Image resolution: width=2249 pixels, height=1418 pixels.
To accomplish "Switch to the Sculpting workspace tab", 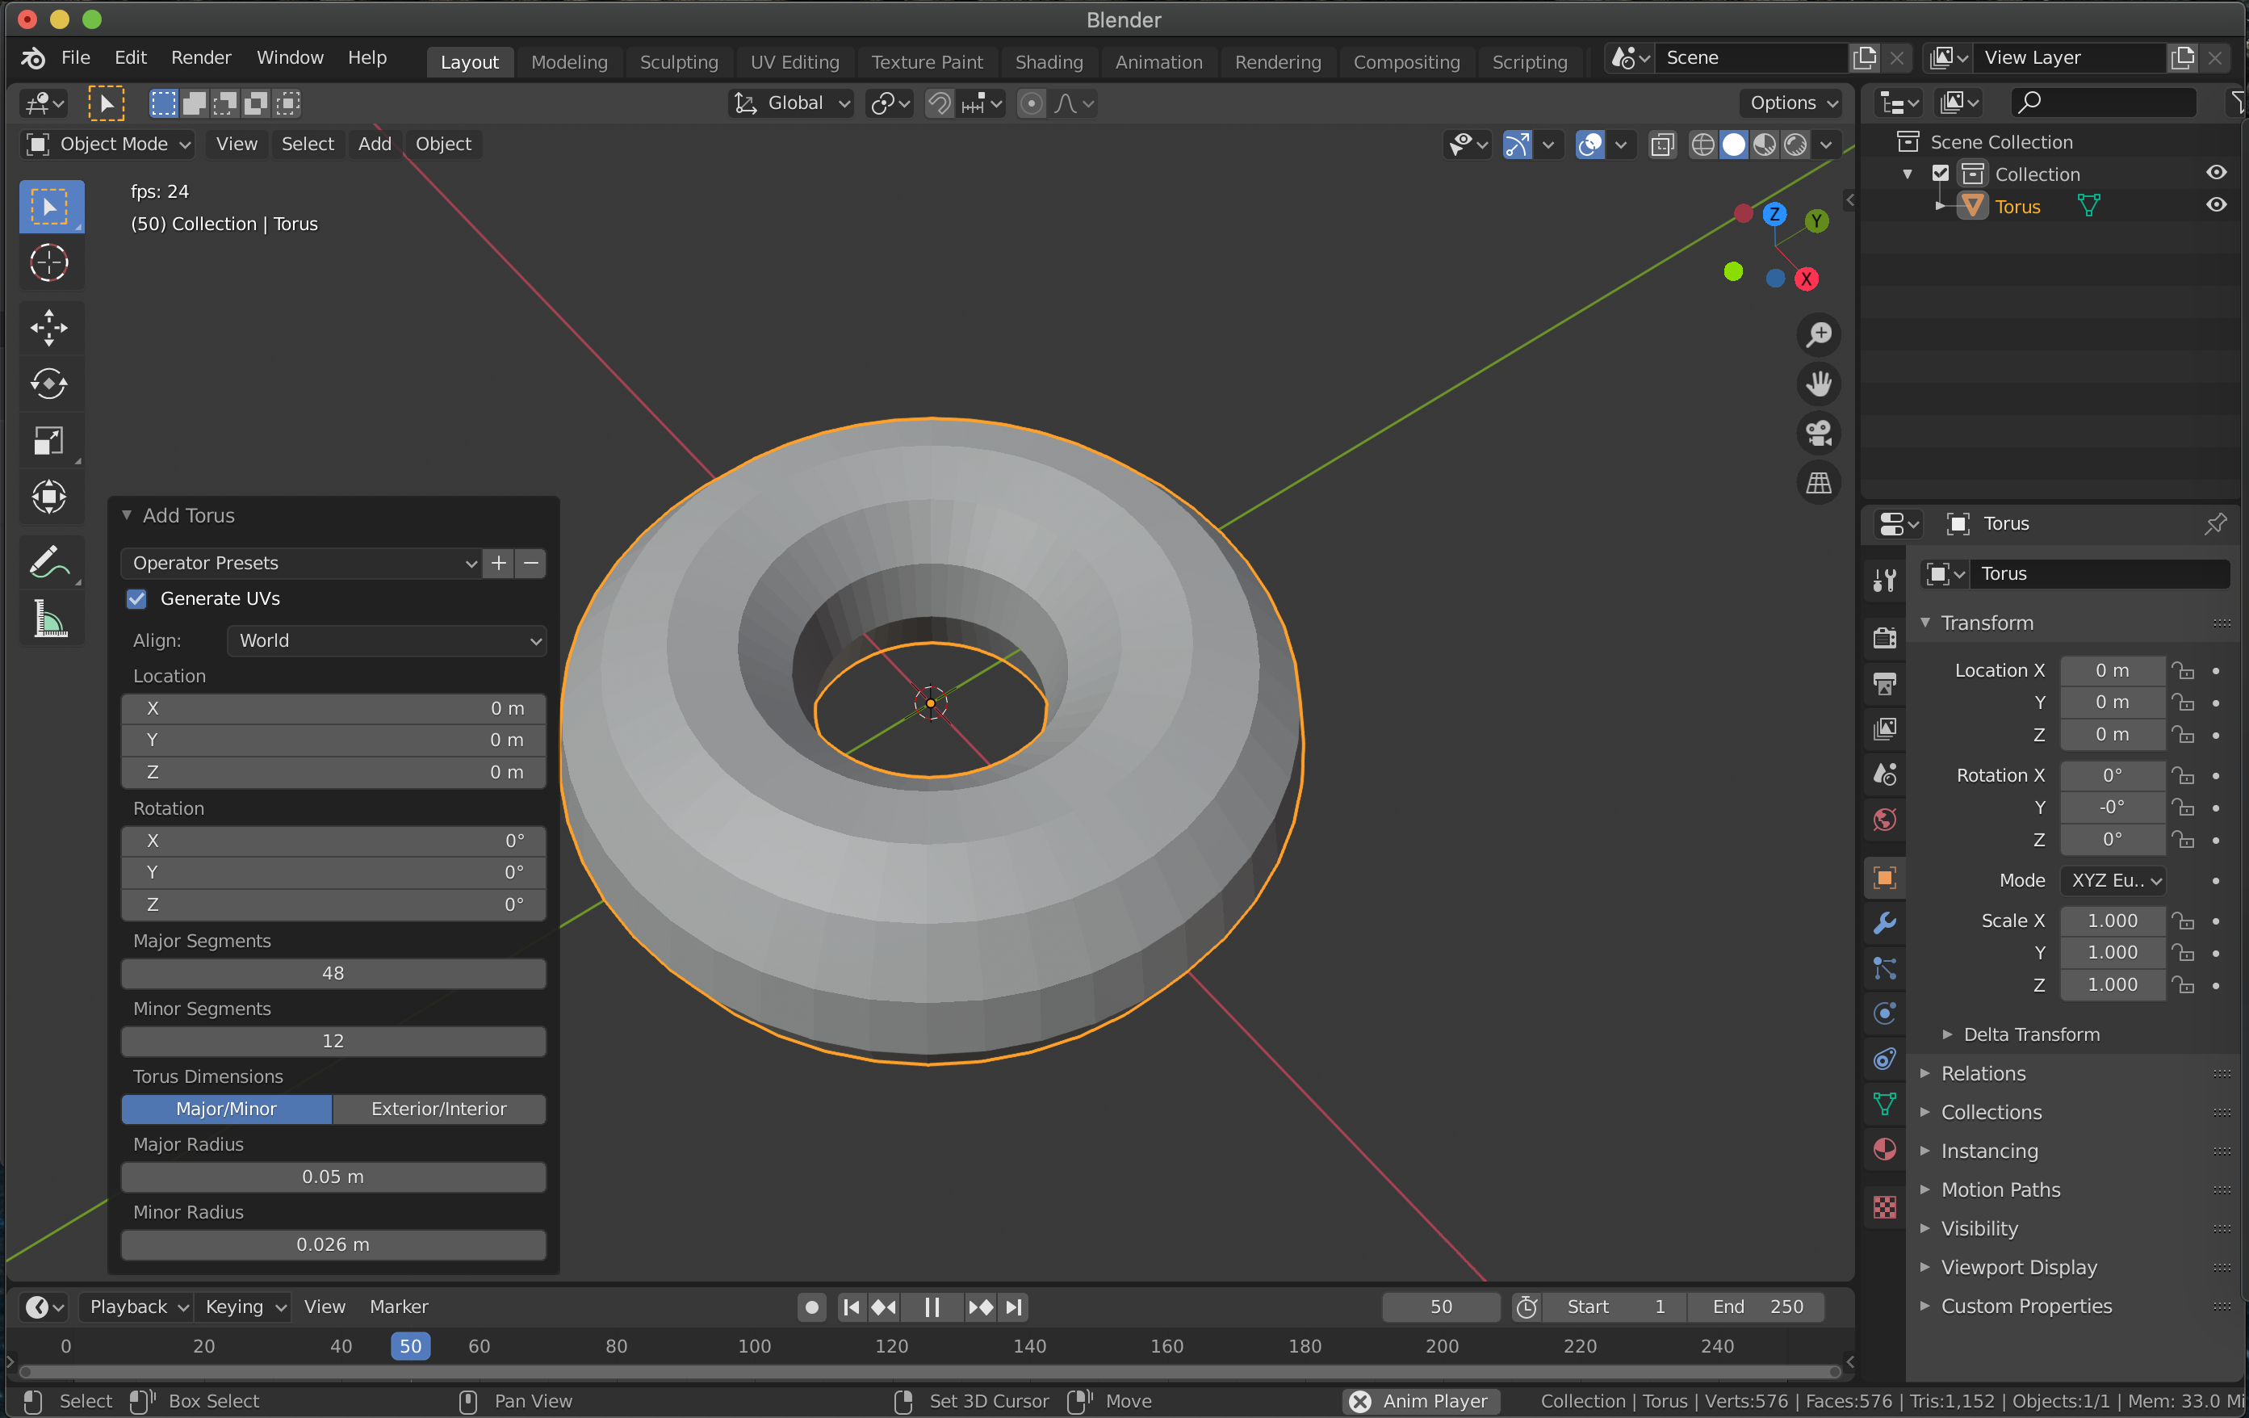I will [678, 61].
